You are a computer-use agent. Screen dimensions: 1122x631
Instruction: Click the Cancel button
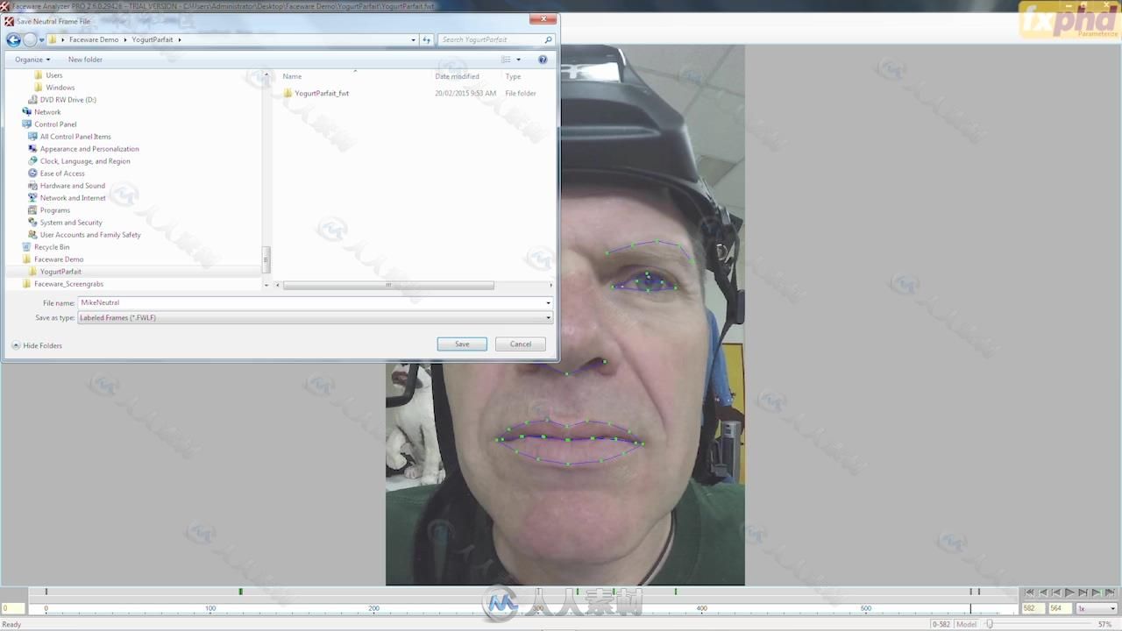point(521,344)
